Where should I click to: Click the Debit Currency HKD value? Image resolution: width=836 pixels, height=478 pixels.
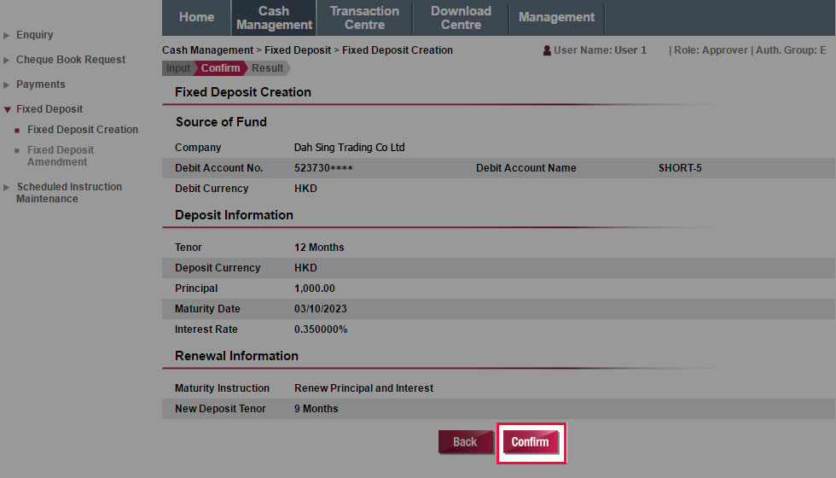(x=305, y=189)
